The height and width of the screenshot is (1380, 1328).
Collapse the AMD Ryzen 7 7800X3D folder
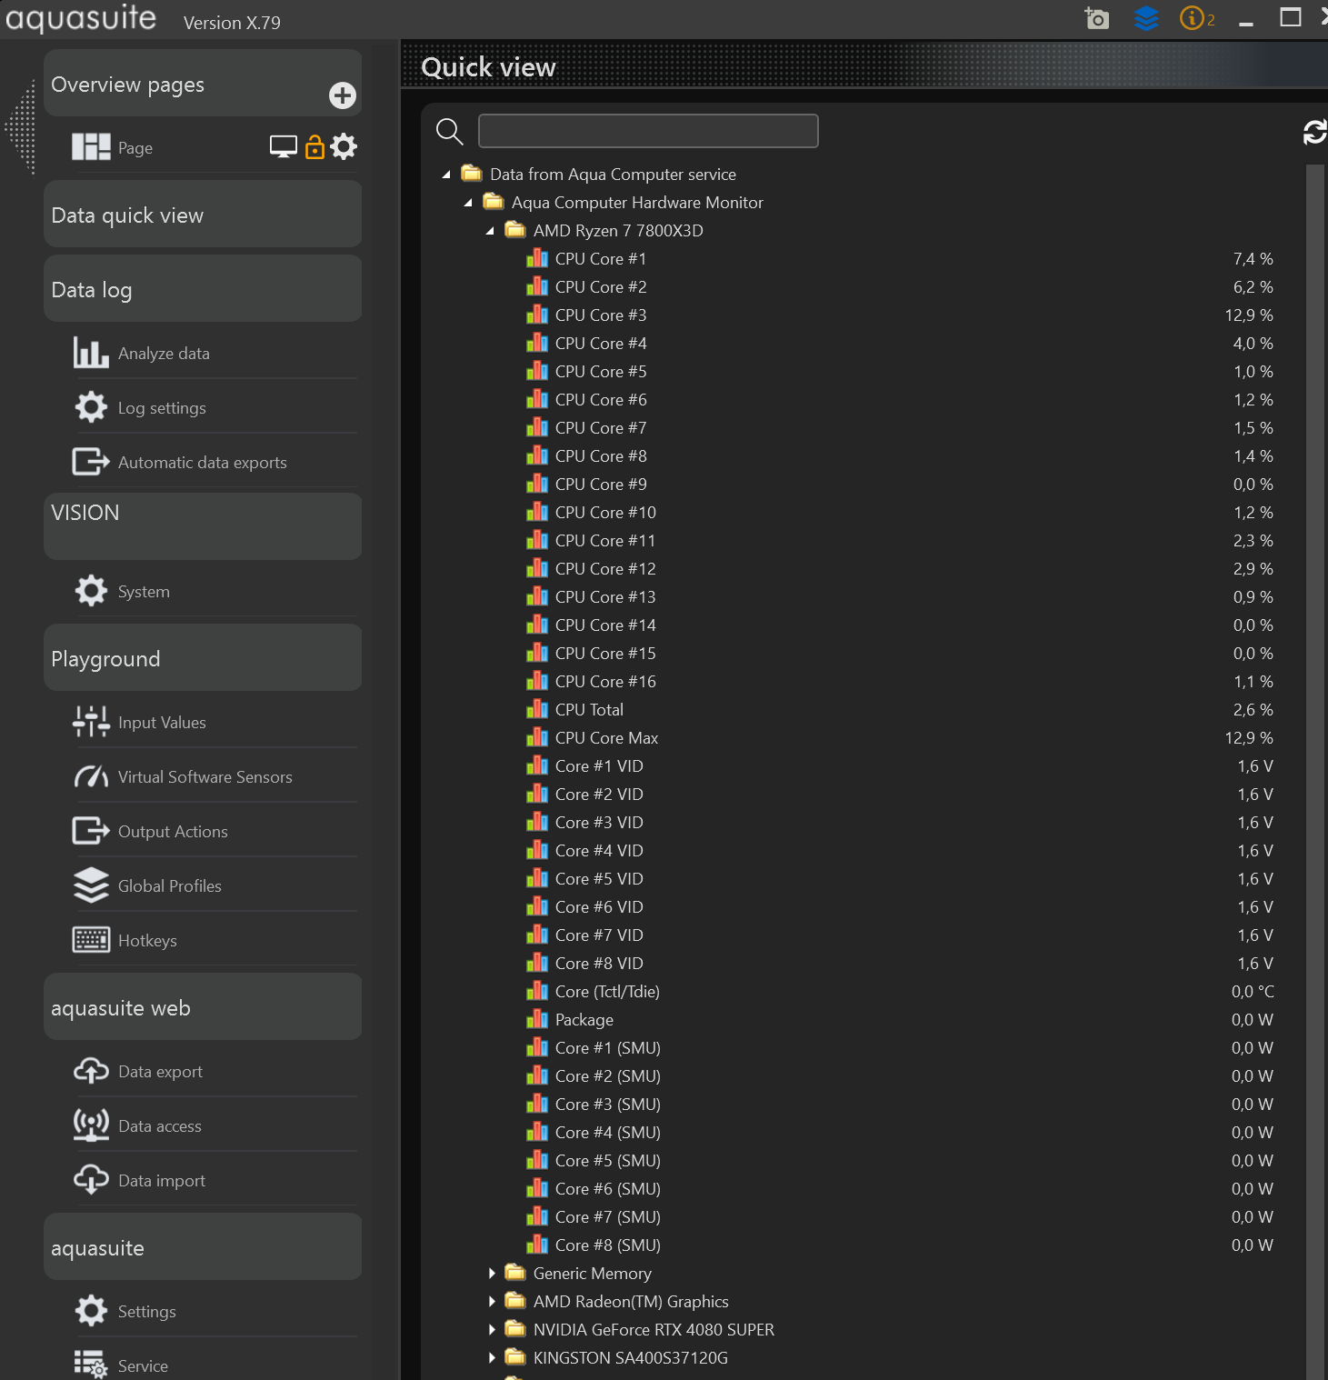tap(490, 231)
